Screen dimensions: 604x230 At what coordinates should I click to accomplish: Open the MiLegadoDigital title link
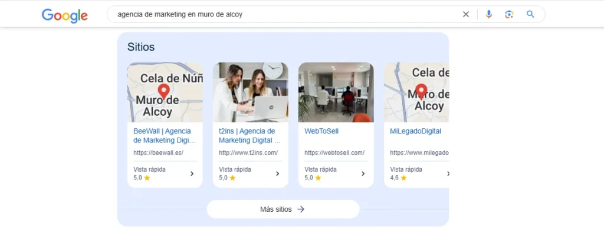tap(416, 131)
